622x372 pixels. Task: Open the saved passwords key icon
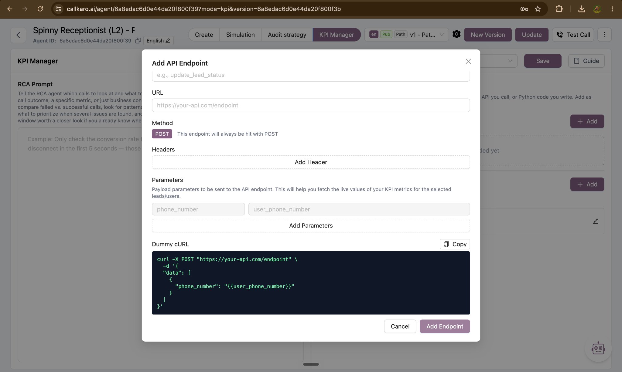point(524,9)
